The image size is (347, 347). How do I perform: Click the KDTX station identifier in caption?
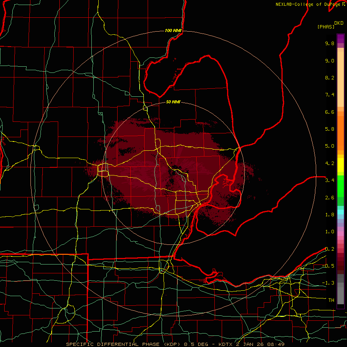point(226,344)
